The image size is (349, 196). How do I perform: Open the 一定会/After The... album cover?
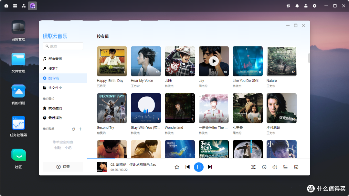coord(214,108)
